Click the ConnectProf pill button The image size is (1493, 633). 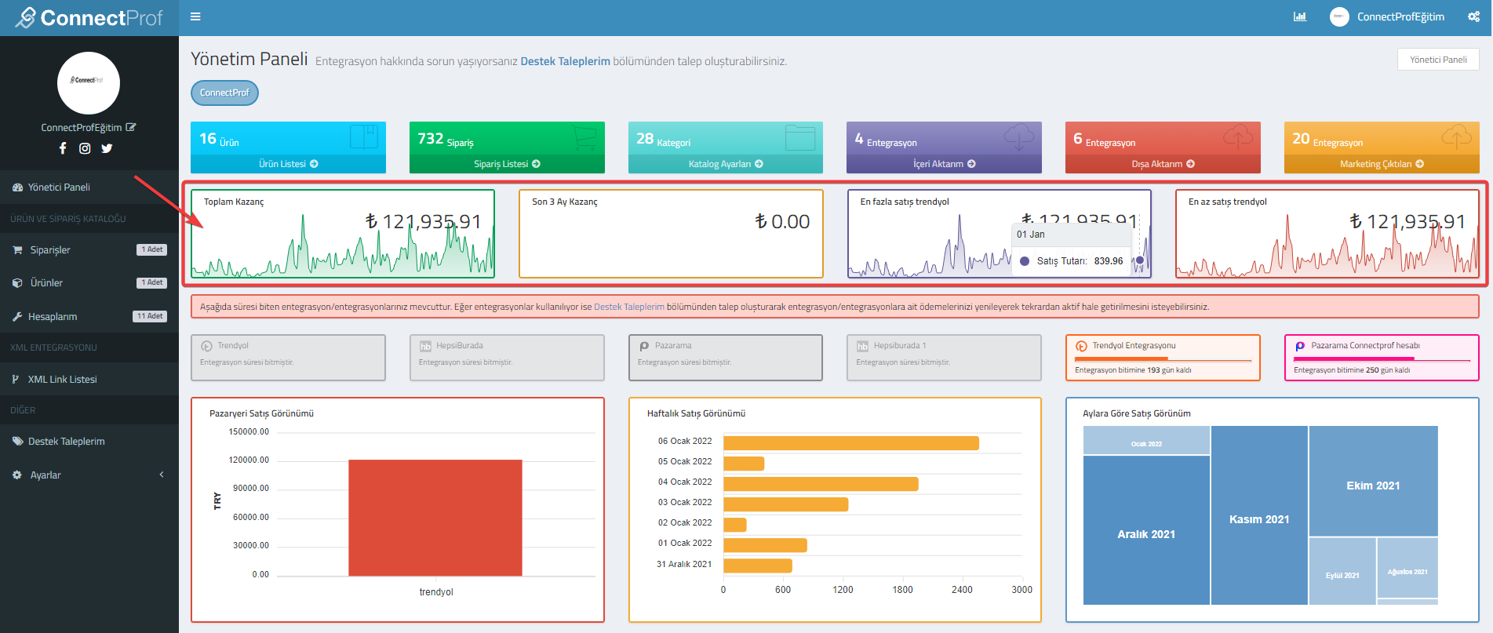click(x=224, y=93)
